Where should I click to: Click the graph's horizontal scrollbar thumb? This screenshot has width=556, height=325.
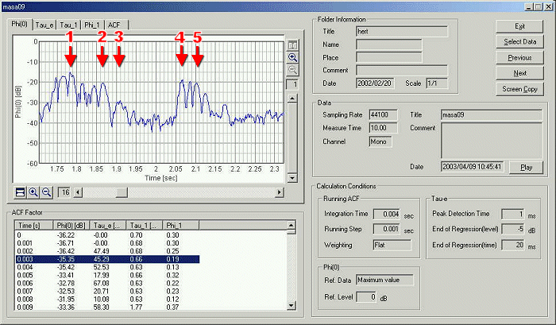122,192
